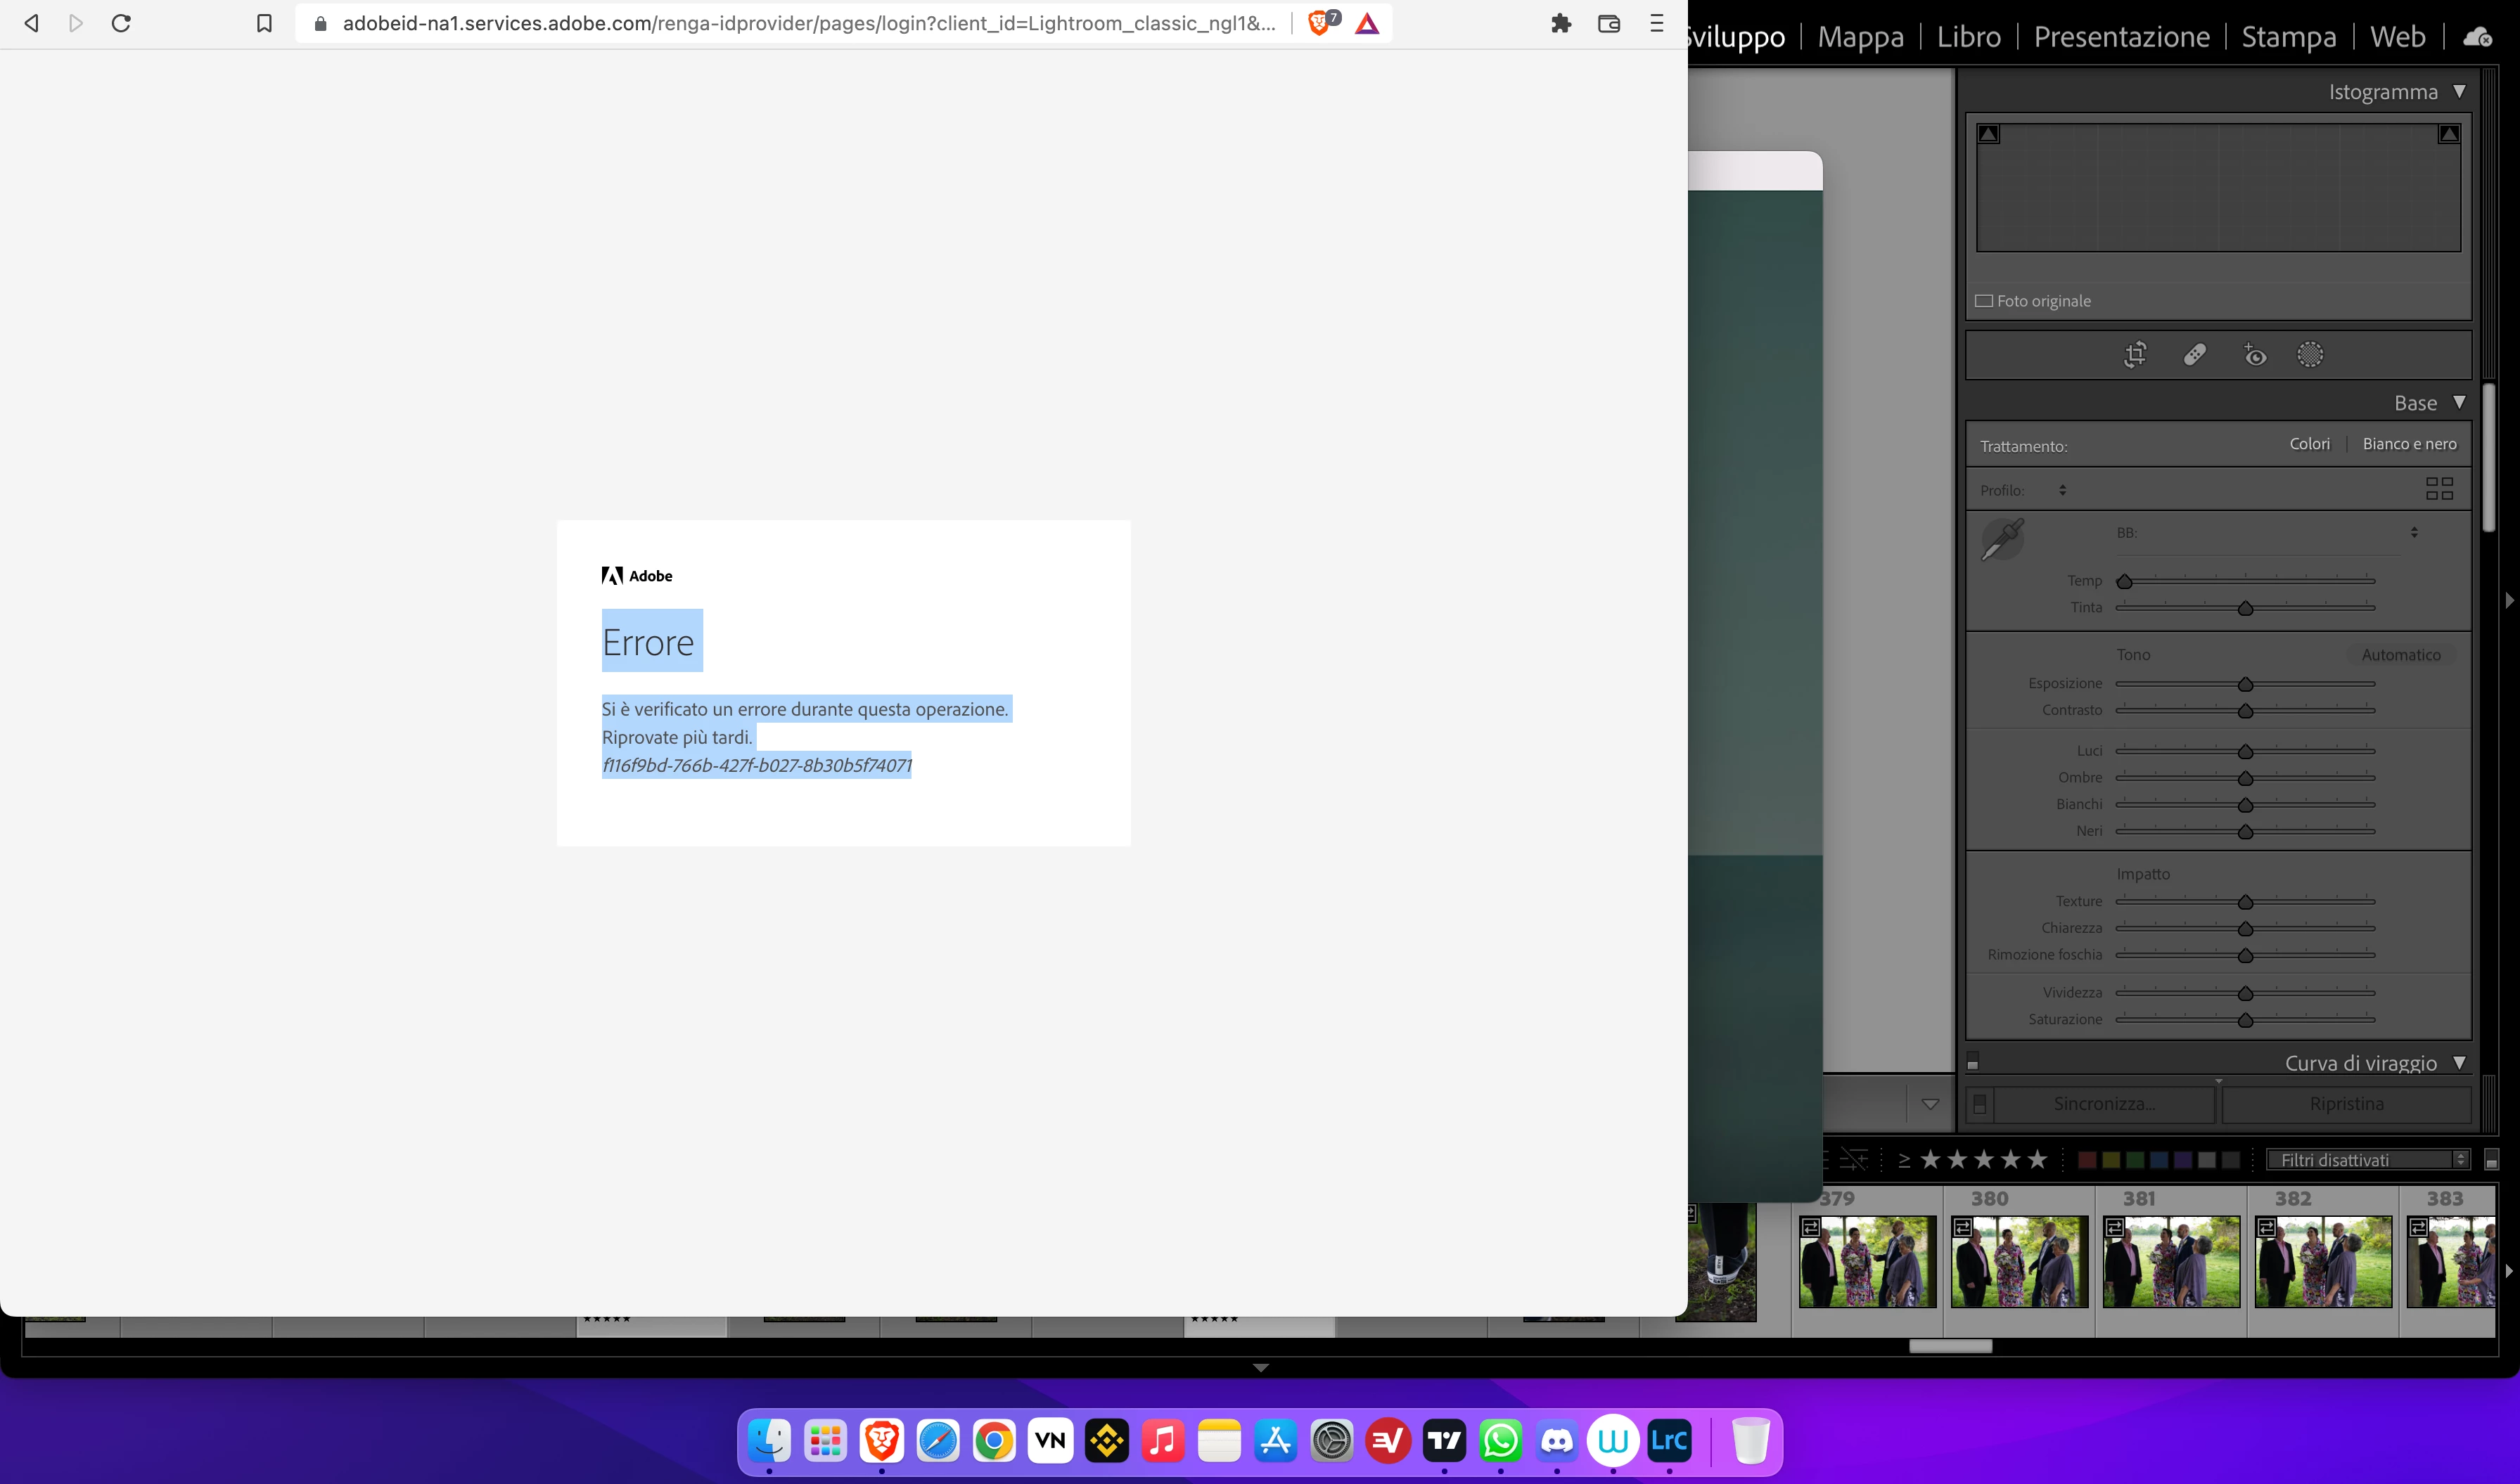
Task: Click the cloud sync status icon
Action: tap(2477, 37)
